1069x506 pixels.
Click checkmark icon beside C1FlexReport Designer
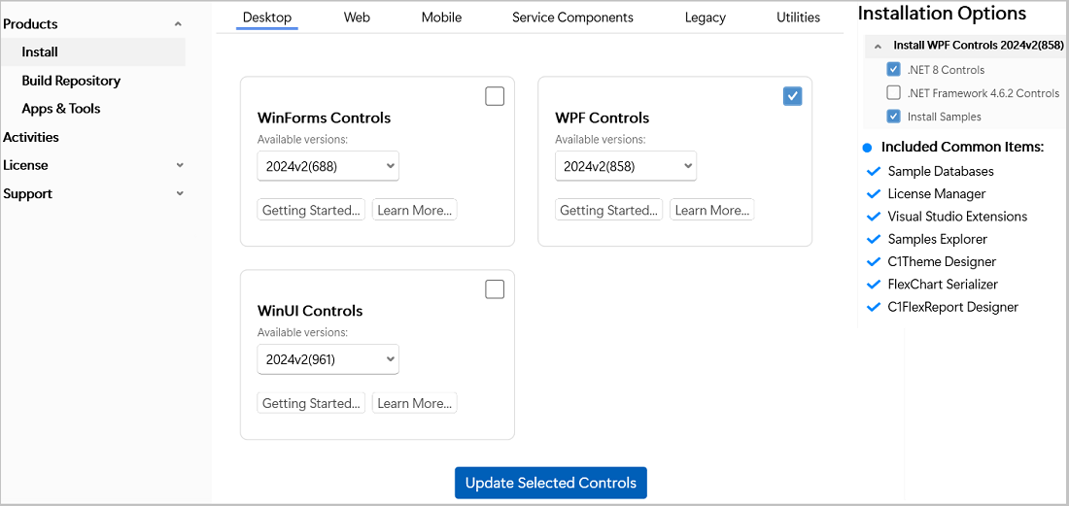click(873, 307)
